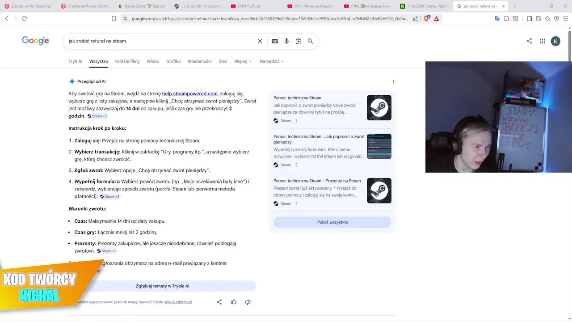572x322 pixels.
Task: Switch to Co to za Hit browser tab
Action: coord(199,6)
